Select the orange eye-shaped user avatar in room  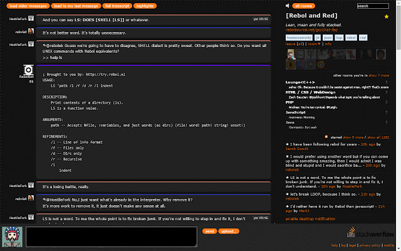click(291, 65)
